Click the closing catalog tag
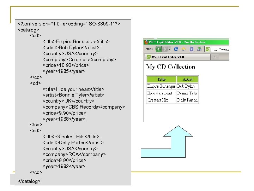254x191 pixels. point(29,181)
